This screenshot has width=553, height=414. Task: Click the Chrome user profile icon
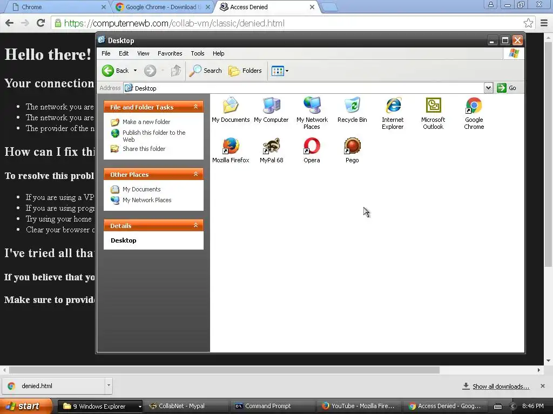click(x=490, y=5)
